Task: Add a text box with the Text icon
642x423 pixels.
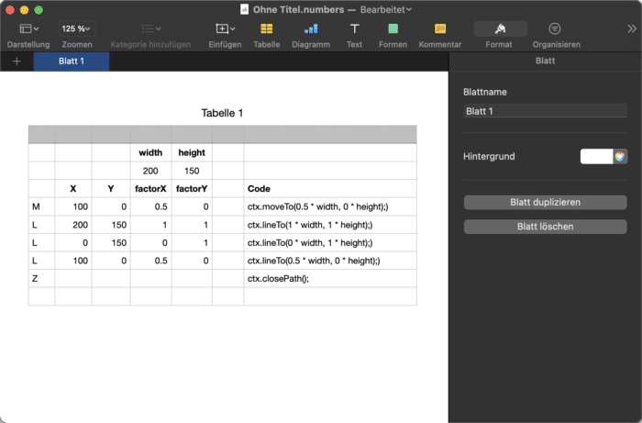Action: [x=355, y=28]
